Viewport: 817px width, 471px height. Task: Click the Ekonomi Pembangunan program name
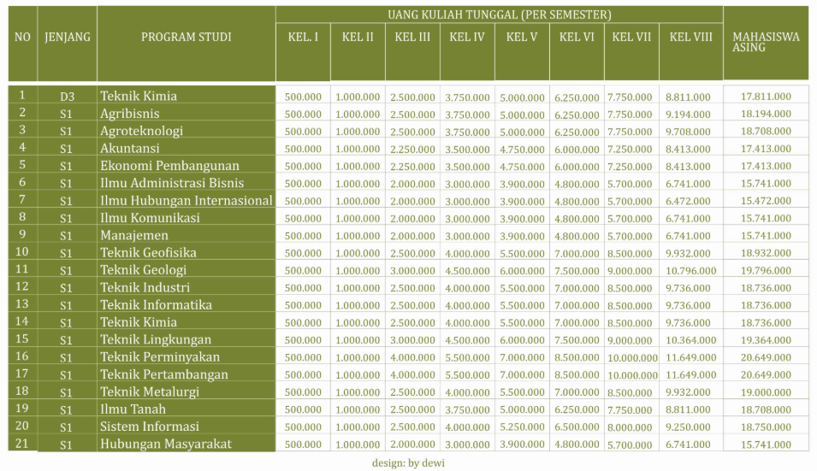(170, 166)
